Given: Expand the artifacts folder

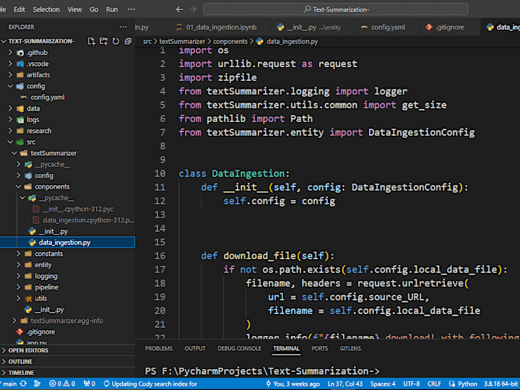Looking at the screenshot, I should 38,75.
